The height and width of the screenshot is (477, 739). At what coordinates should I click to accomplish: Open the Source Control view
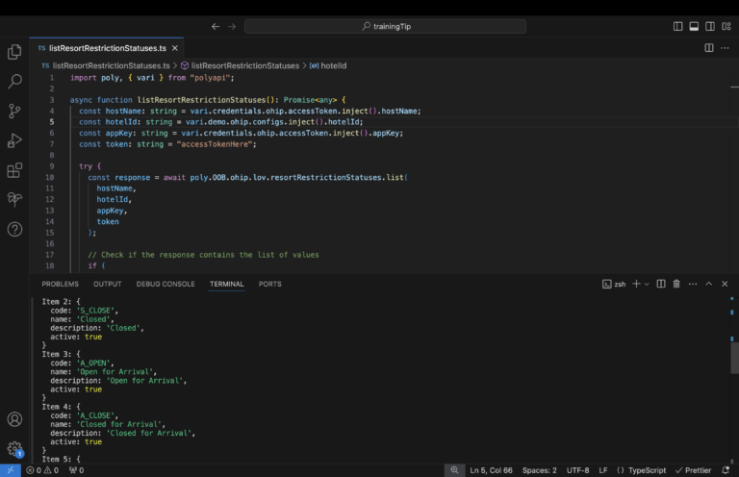point(14,112)
